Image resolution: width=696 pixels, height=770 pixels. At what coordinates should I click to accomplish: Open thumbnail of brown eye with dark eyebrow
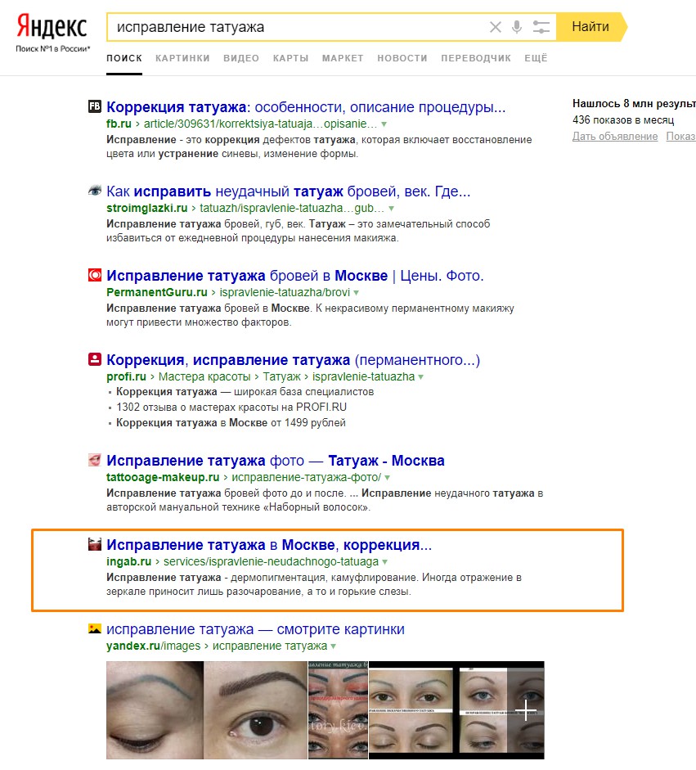256,710
